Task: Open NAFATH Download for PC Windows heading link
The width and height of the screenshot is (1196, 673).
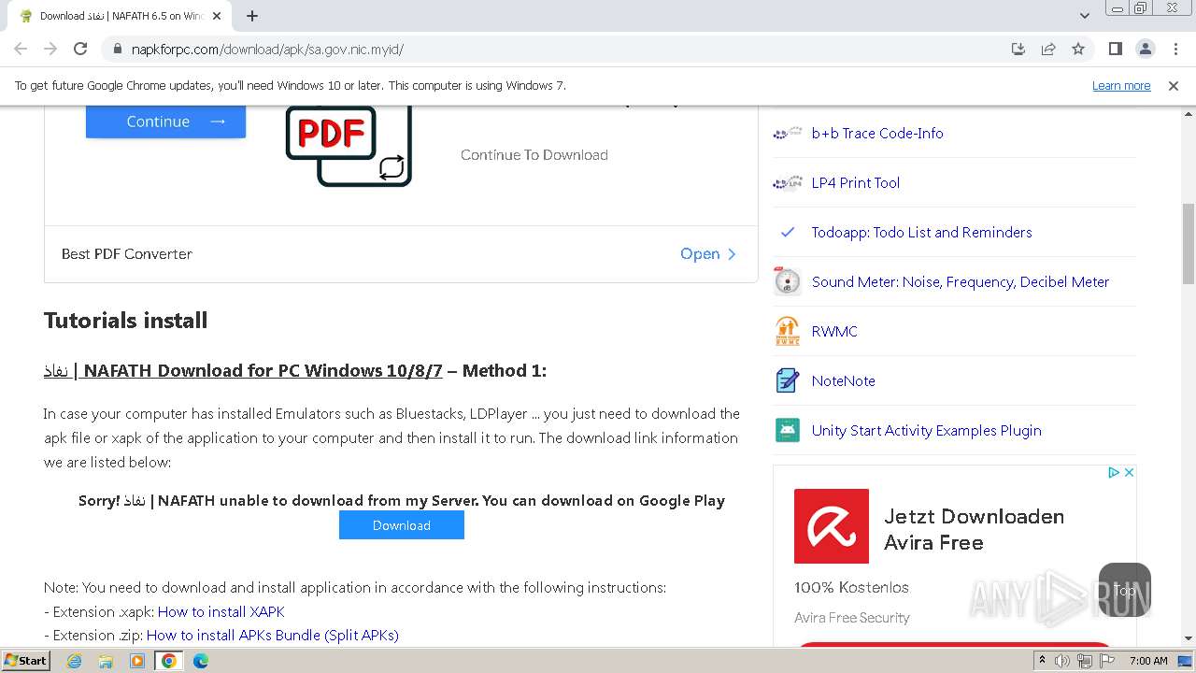Action: (243, 370)
